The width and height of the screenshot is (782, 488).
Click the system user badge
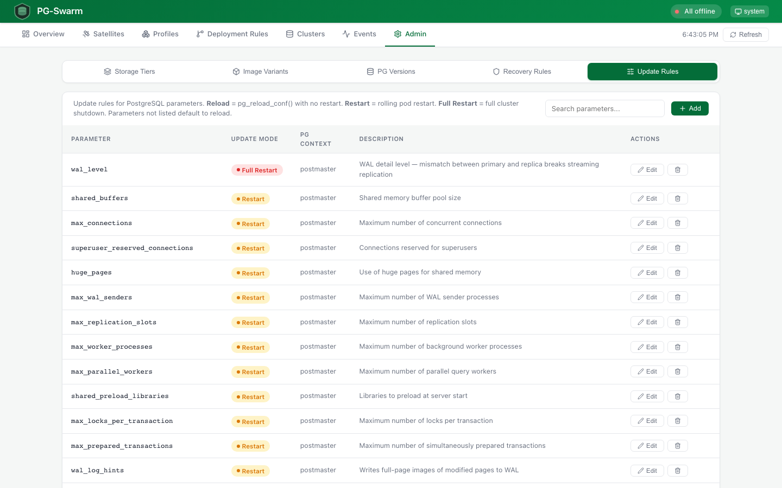click(x=749, y=11)
